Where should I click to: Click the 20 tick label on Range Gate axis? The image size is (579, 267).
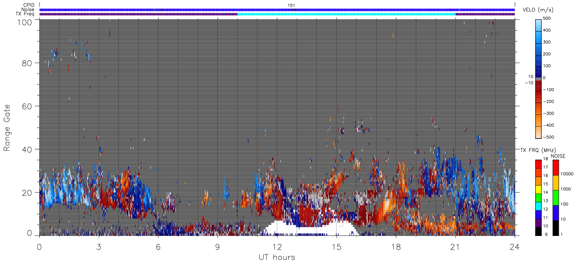(x=27, y=192)
